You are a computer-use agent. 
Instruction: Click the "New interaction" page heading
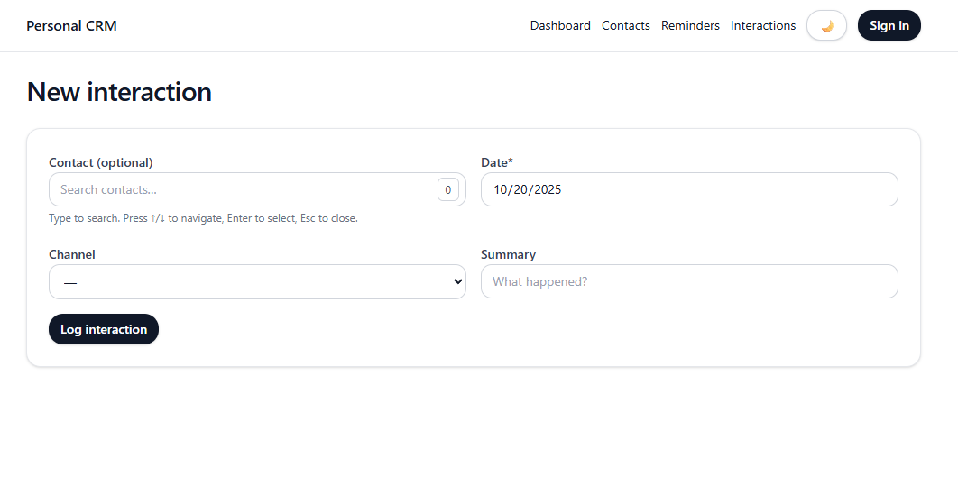[x=119, y=91]
